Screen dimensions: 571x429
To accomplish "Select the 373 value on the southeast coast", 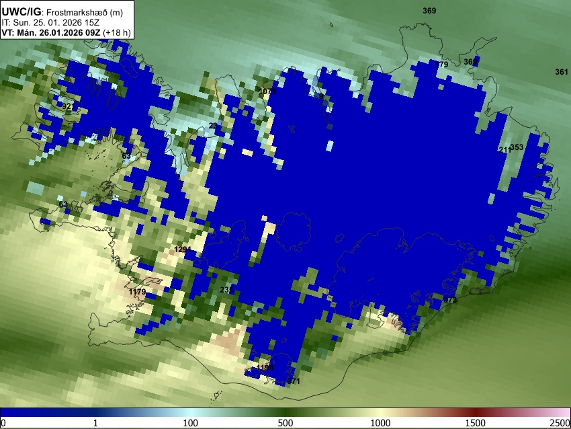I will point(450,300).
